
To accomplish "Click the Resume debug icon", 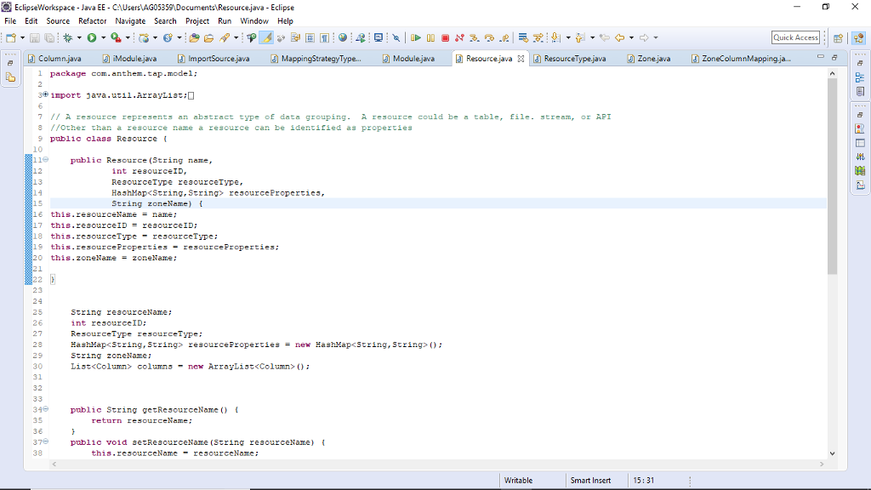I will (415, 37).
